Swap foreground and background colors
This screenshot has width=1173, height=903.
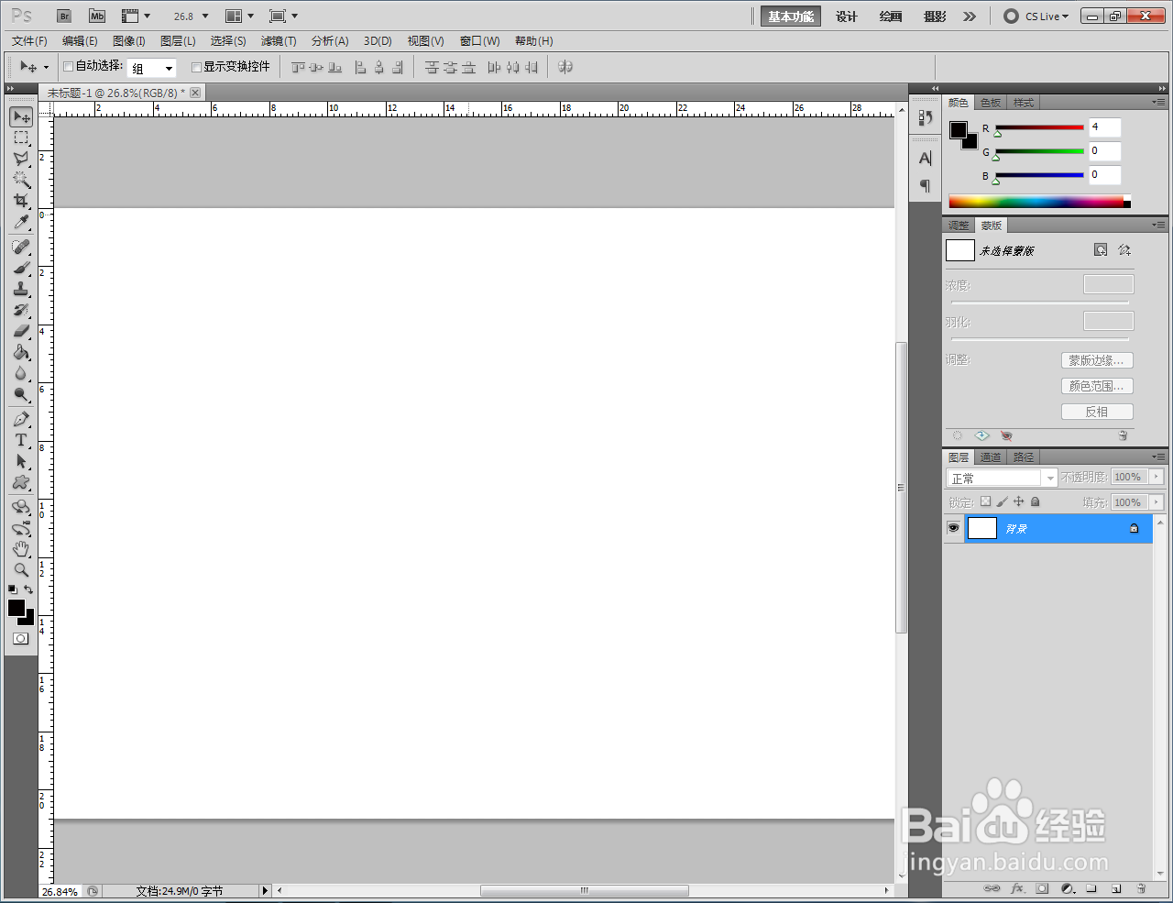[x=29, y=589]
